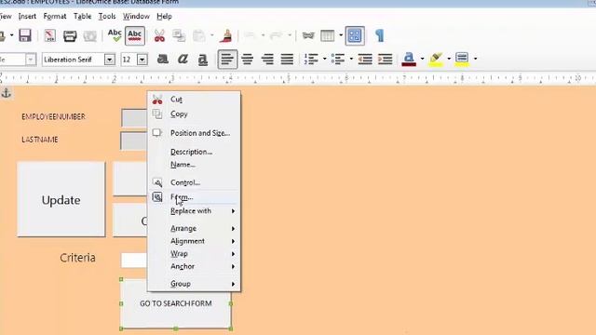Open background color dropdown arrow
The width and height of the screenshot is (596, 335).
click(475, 59)
